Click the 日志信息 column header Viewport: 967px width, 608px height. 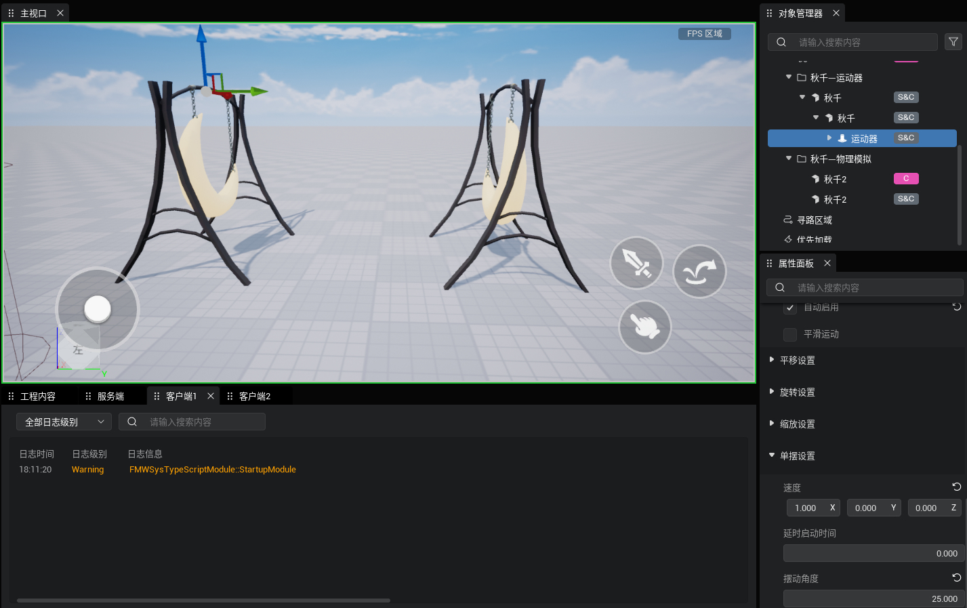145,453
